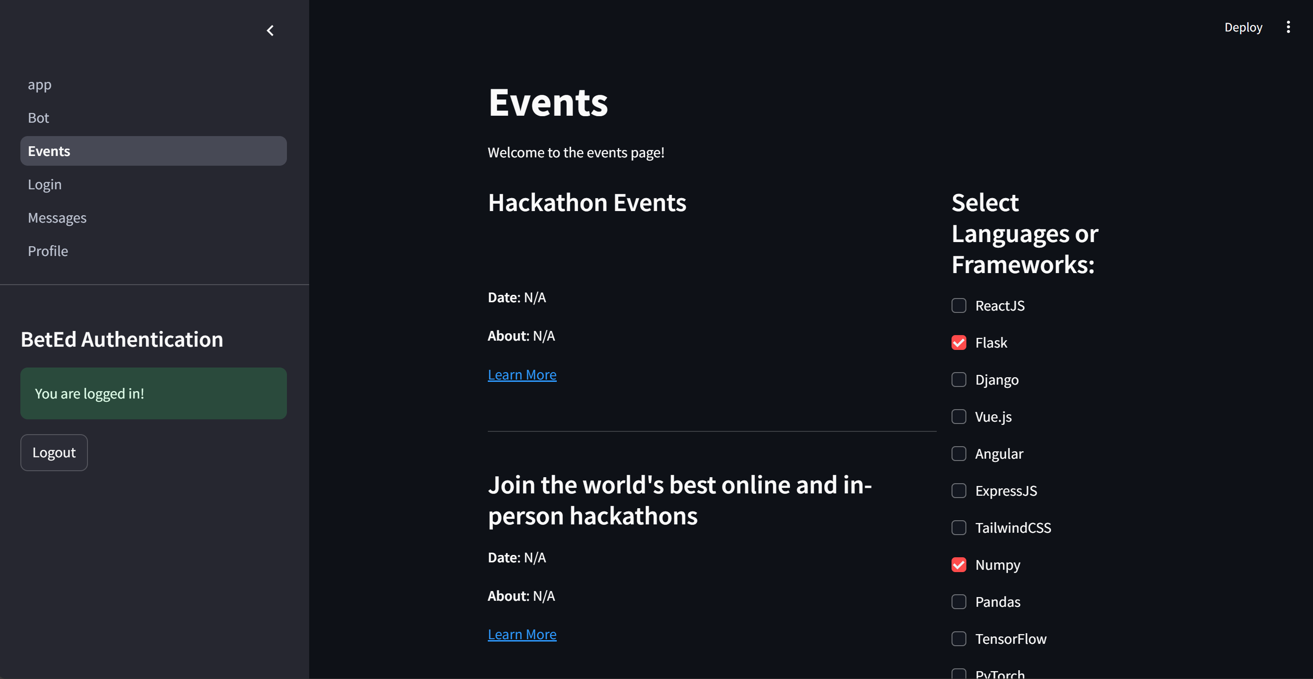1313x679 pixels.
Task: Go to the Bot page
Action: point(38,118)
